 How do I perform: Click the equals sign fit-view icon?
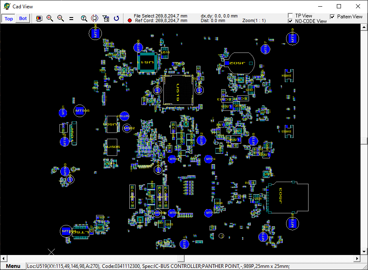pyautogui.click(x=71, y=18)
